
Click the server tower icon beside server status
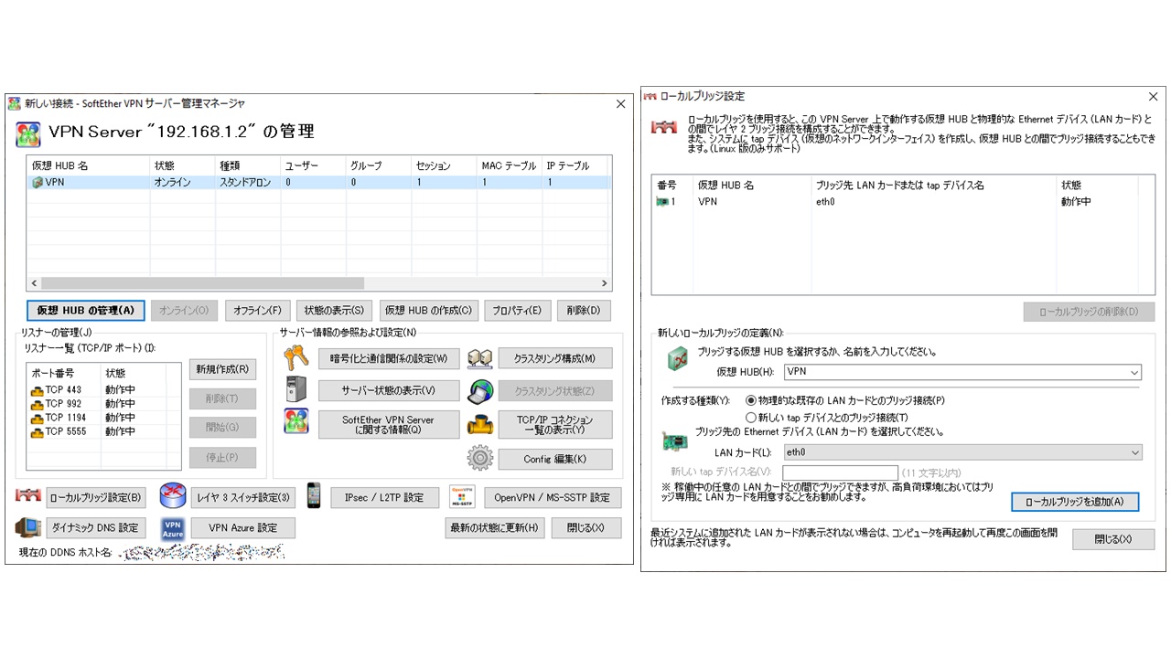coord(295,390)
